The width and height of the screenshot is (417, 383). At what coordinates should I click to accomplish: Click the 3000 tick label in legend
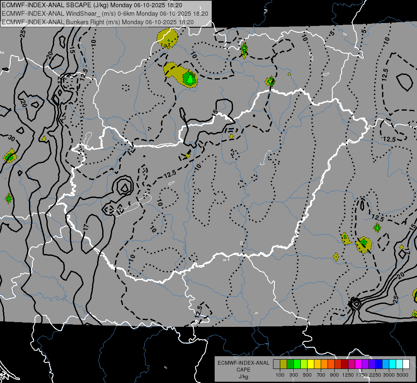point(389,375)
